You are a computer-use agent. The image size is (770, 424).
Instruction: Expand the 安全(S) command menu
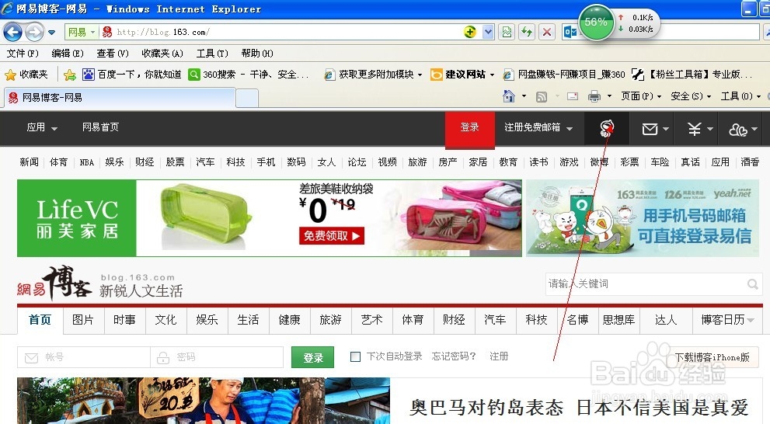point(691,96)
